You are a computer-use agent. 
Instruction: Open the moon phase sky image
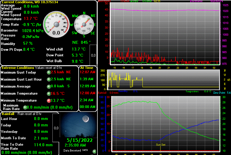pos(78,125)
